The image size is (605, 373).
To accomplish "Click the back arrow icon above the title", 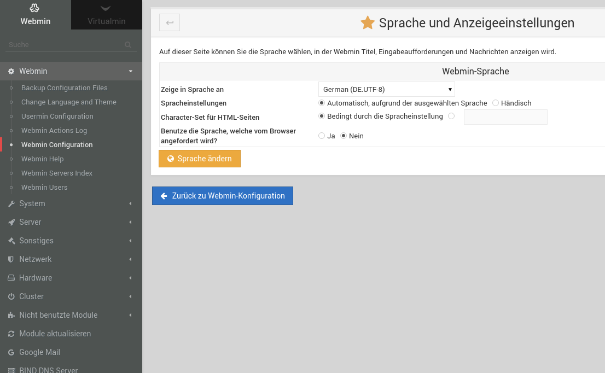I will point(169,22).
